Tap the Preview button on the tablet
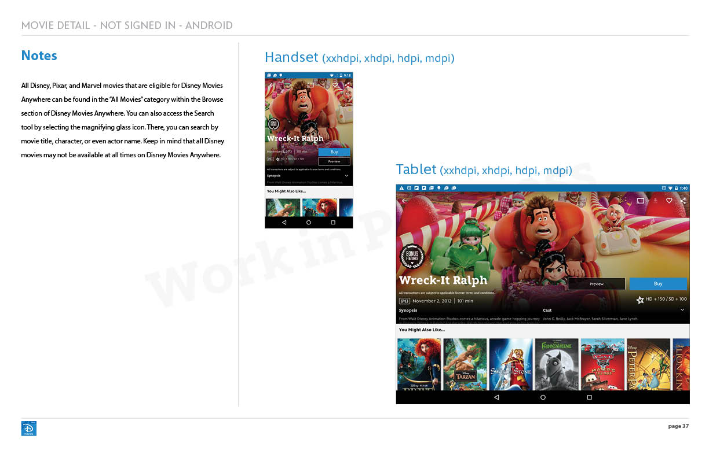 pos(597,284)
